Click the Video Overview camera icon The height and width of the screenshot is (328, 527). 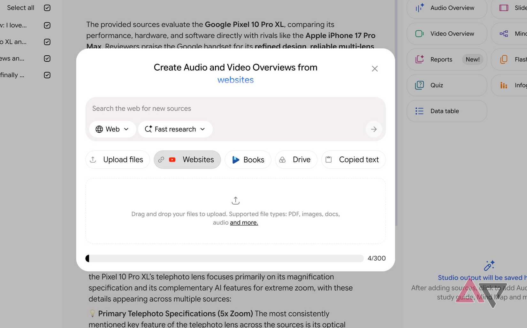[419, 34]
